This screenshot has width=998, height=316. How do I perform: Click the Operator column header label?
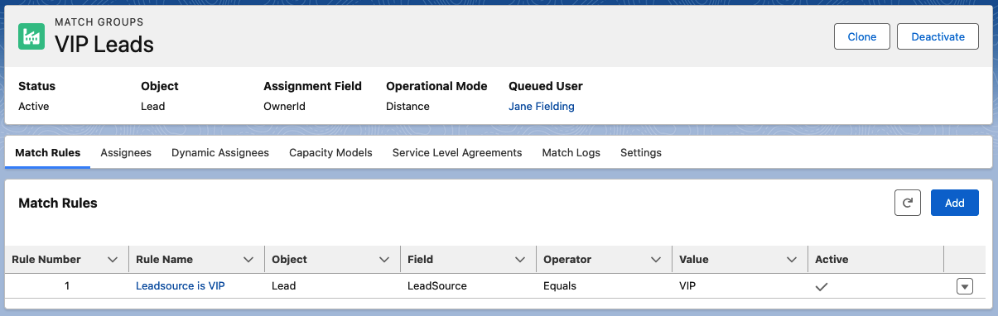(x=567, y=259)
